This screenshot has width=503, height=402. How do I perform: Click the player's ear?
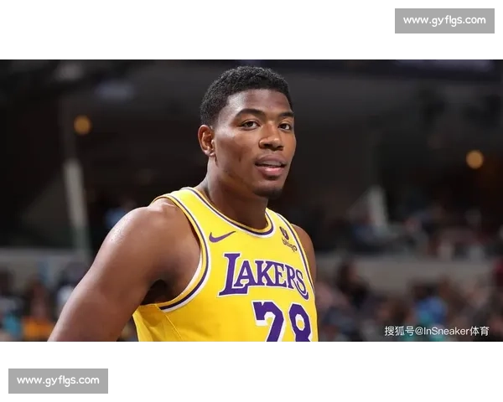coord(206,140)
